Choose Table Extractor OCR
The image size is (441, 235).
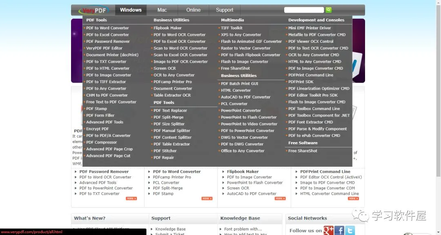coord(172,95)
